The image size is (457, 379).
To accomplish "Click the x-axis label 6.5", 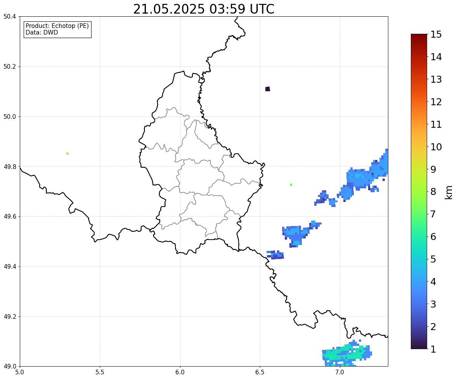I will click(x=260, y=372).
